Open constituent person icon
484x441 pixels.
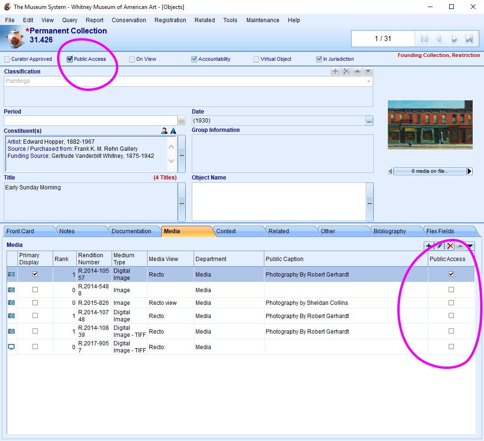point(164,131)
